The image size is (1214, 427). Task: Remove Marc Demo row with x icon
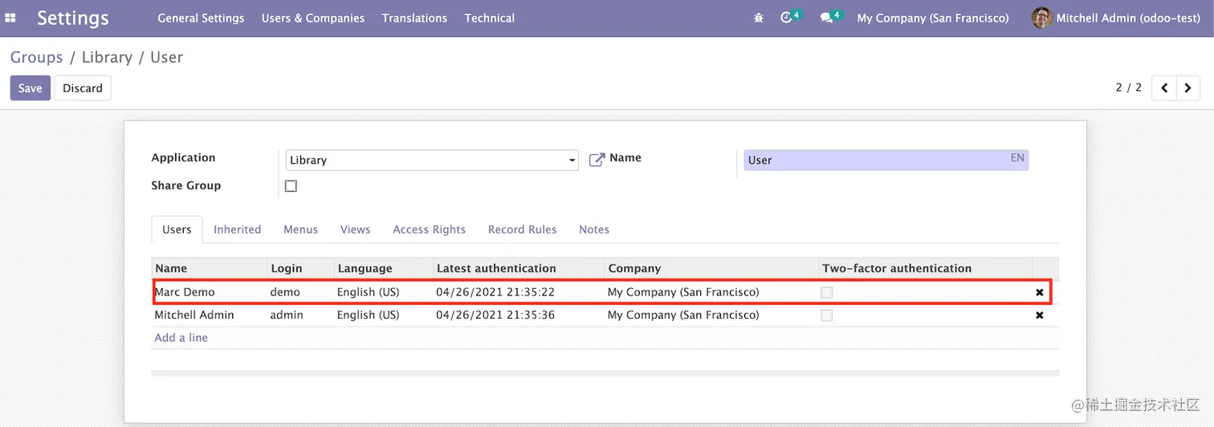pos(1040,292)
